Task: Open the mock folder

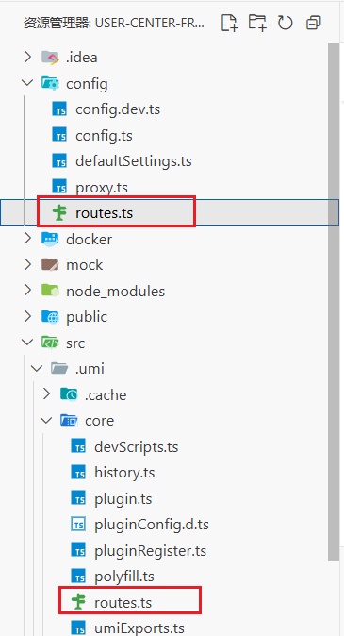Action: (84, 265)
